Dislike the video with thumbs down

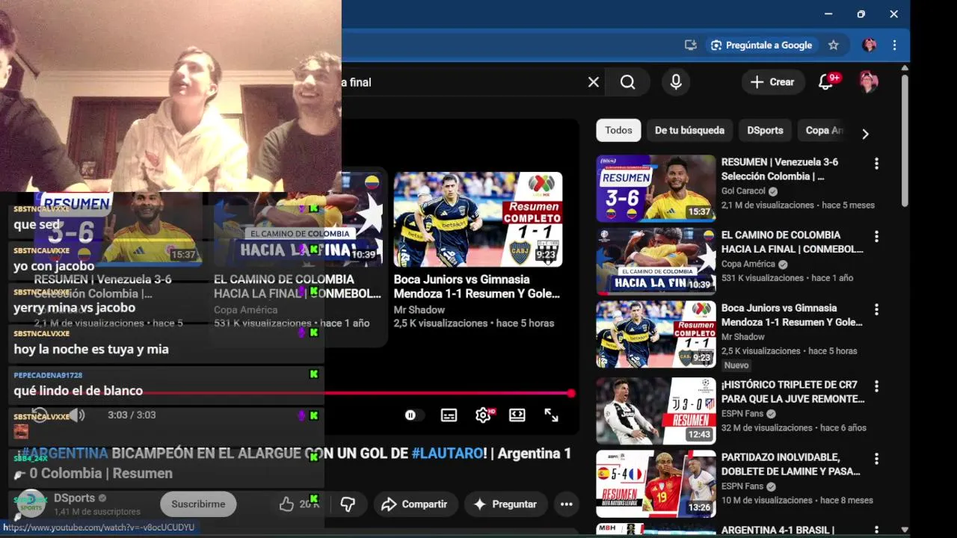click(348, 504)
